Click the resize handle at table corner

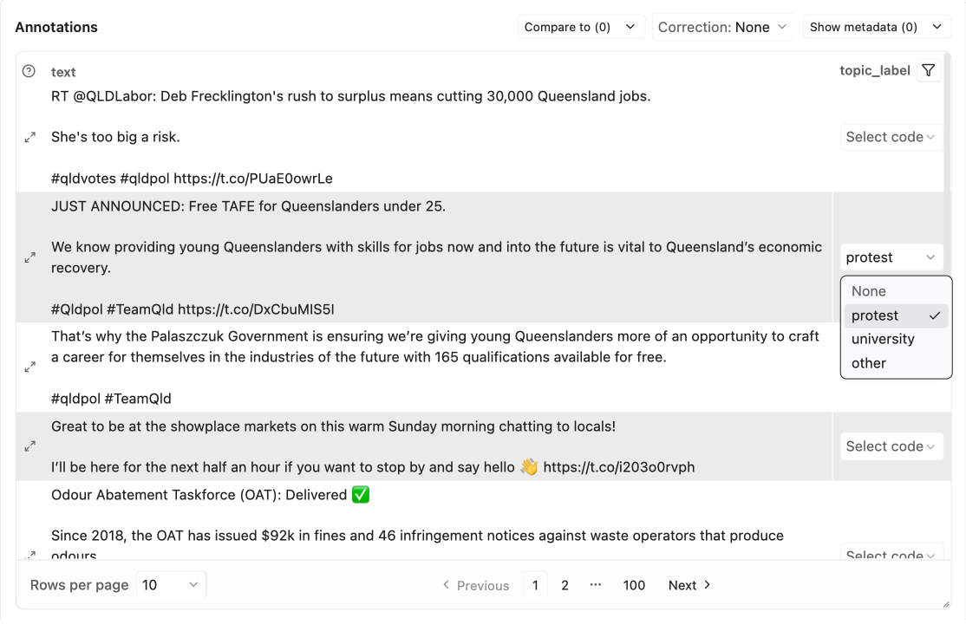(946, 604)
